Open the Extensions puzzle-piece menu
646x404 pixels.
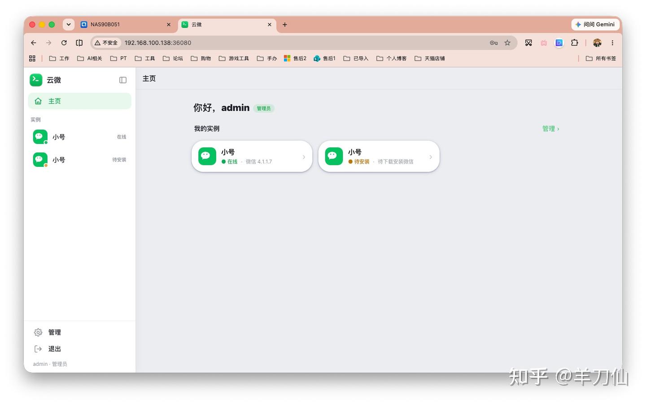pos(575,43)
